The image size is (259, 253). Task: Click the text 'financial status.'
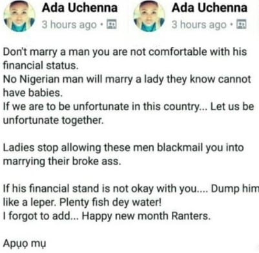[x=41, y=65]
